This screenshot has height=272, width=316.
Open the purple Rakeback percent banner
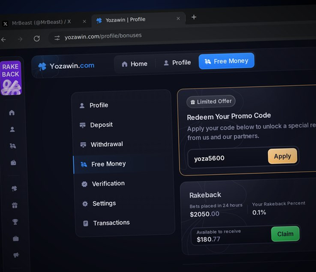(x=11, y=78)
